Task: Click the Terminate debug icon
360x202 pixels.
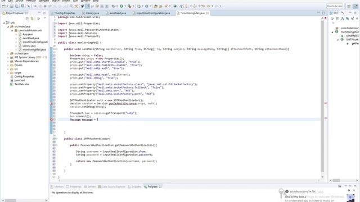Action: point(45,6)
